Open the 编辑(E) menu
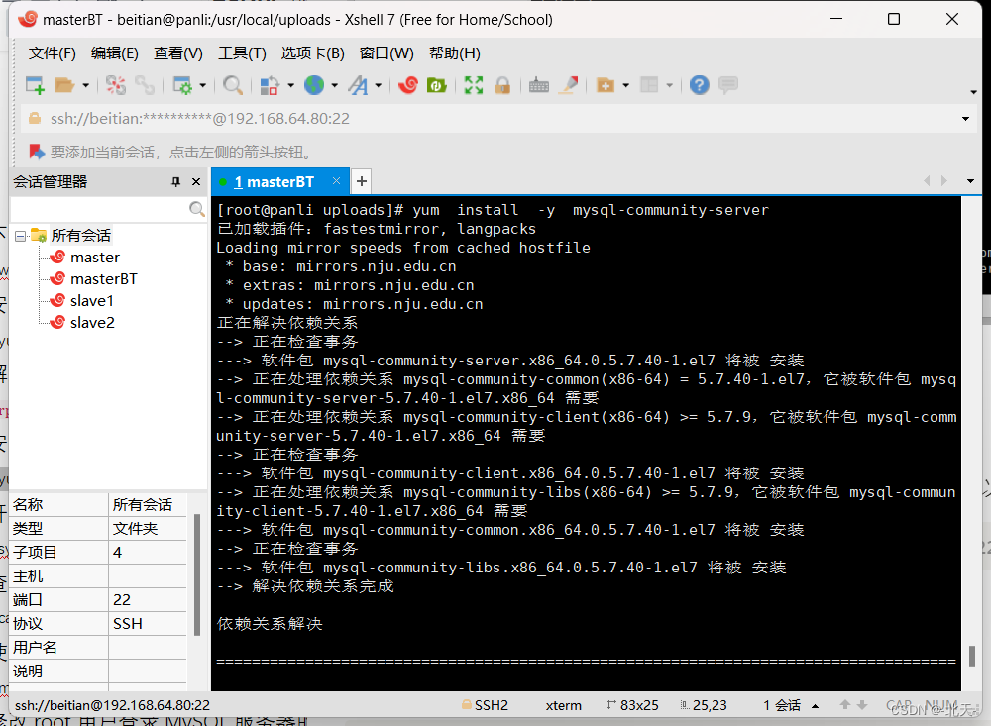991x726 pixels. (x=114, y=53)
